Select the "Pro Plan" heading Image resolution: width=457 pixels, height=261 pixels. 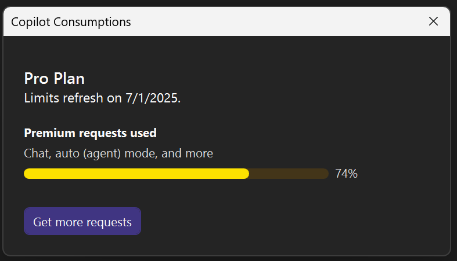coord(55,79)
